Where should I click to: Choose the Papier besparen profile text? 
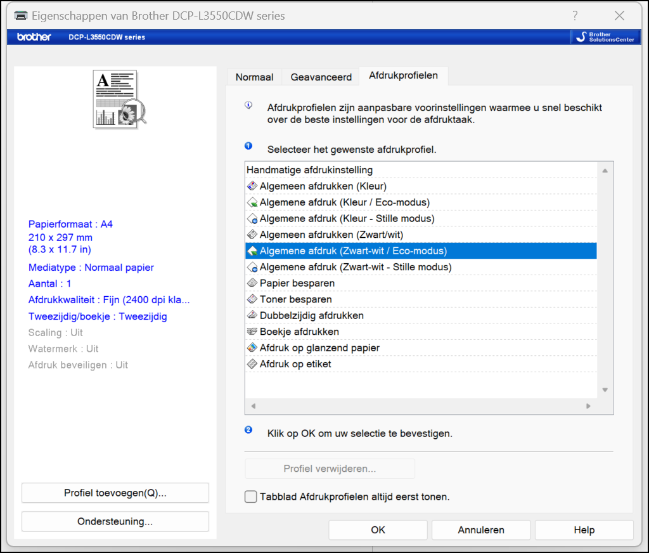pos(297,283)
